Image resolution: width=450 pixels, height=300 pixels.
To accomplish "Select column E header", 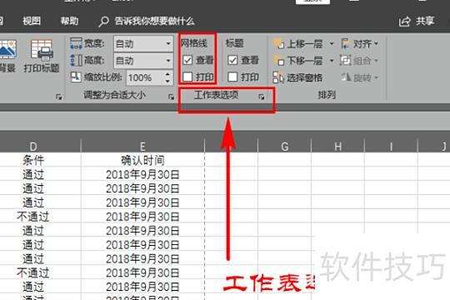I will (x=143, y=146).
